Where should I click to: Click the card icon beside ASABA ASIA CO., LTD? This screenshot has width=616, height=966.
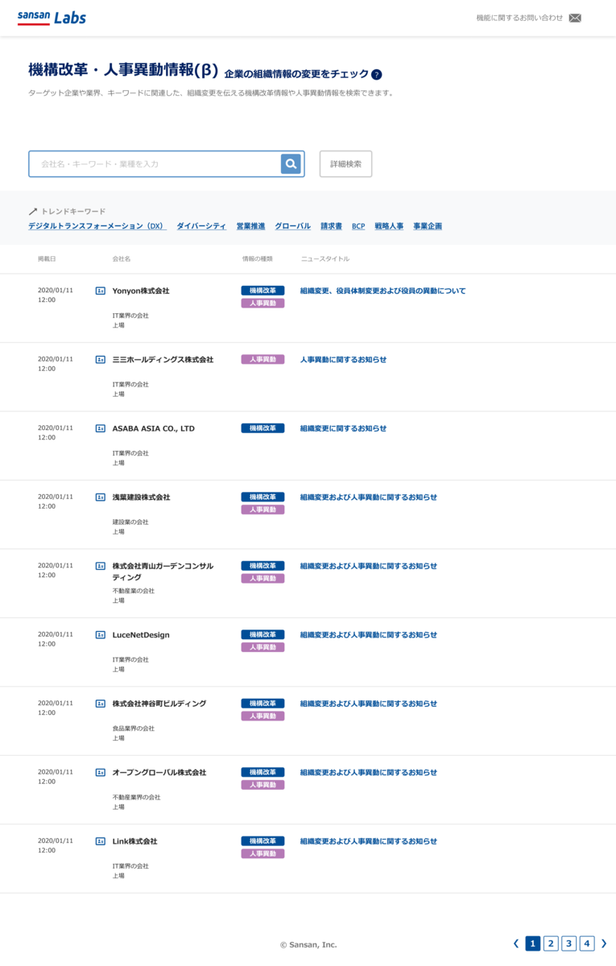(x=101, y=428)
